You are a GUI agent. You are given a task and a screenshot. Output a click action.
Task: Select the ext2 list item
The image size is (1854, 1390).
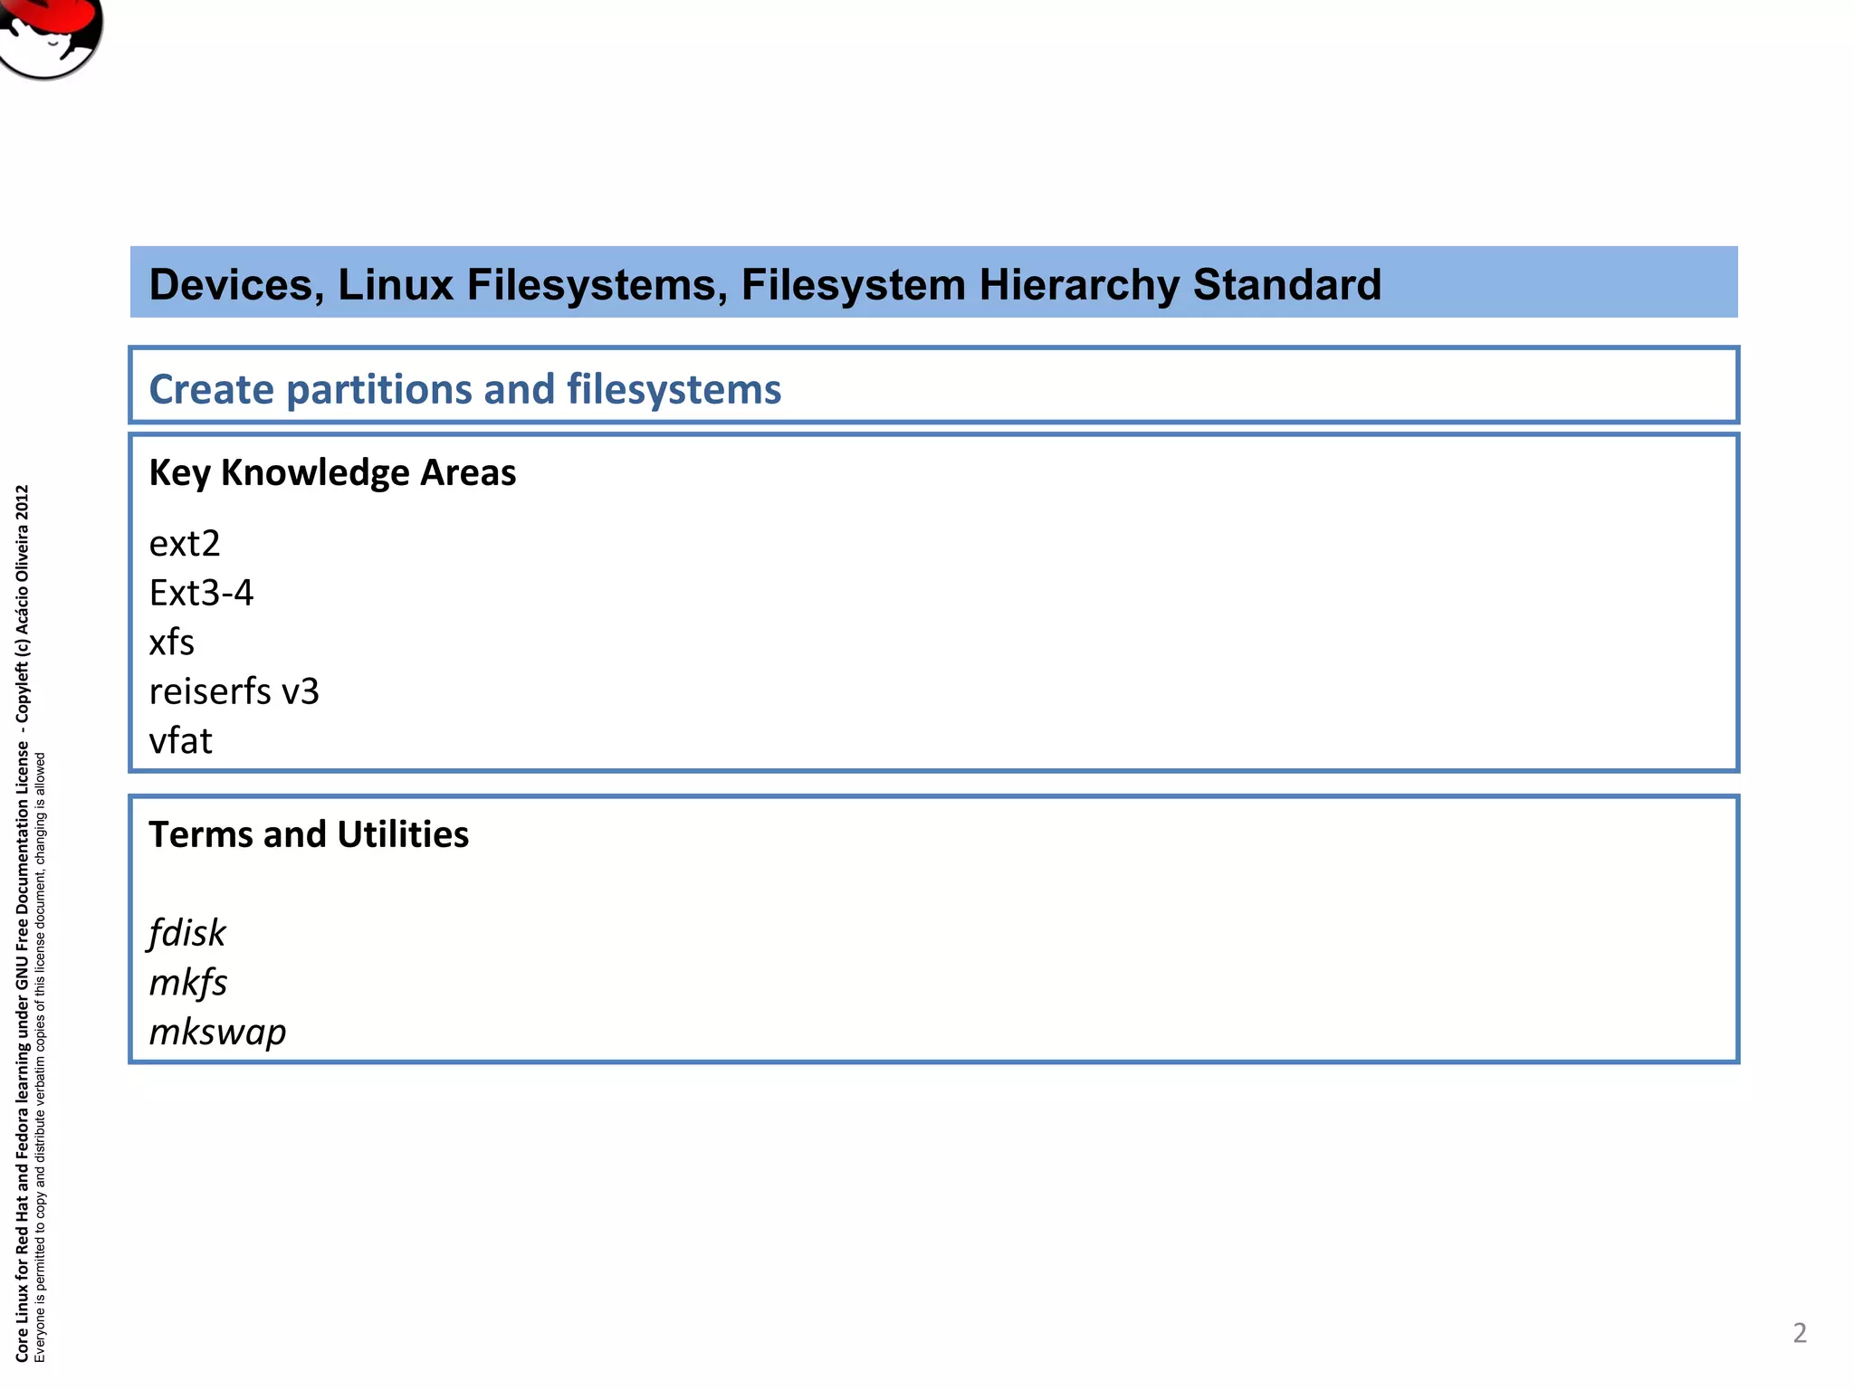click(x=185, y=543)
